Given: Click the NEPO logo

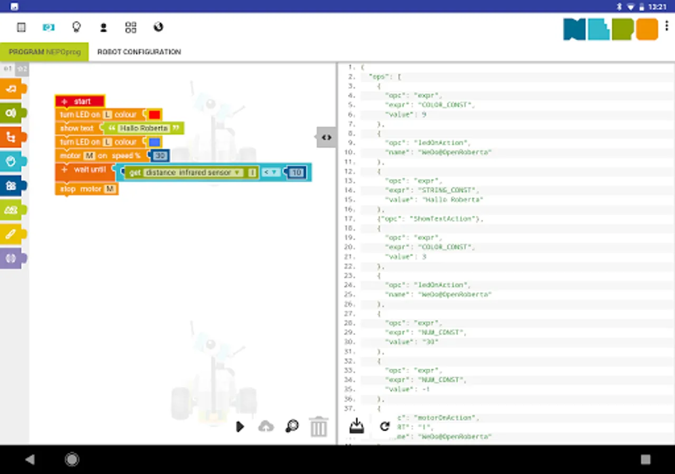Looking at the screenshot, I should point(610,29).
